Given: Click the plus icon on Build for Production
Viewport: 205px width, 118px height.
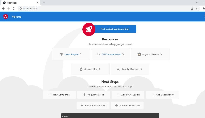Looking at the screenshot, I should pyautogui.click(x=117, y=105).
